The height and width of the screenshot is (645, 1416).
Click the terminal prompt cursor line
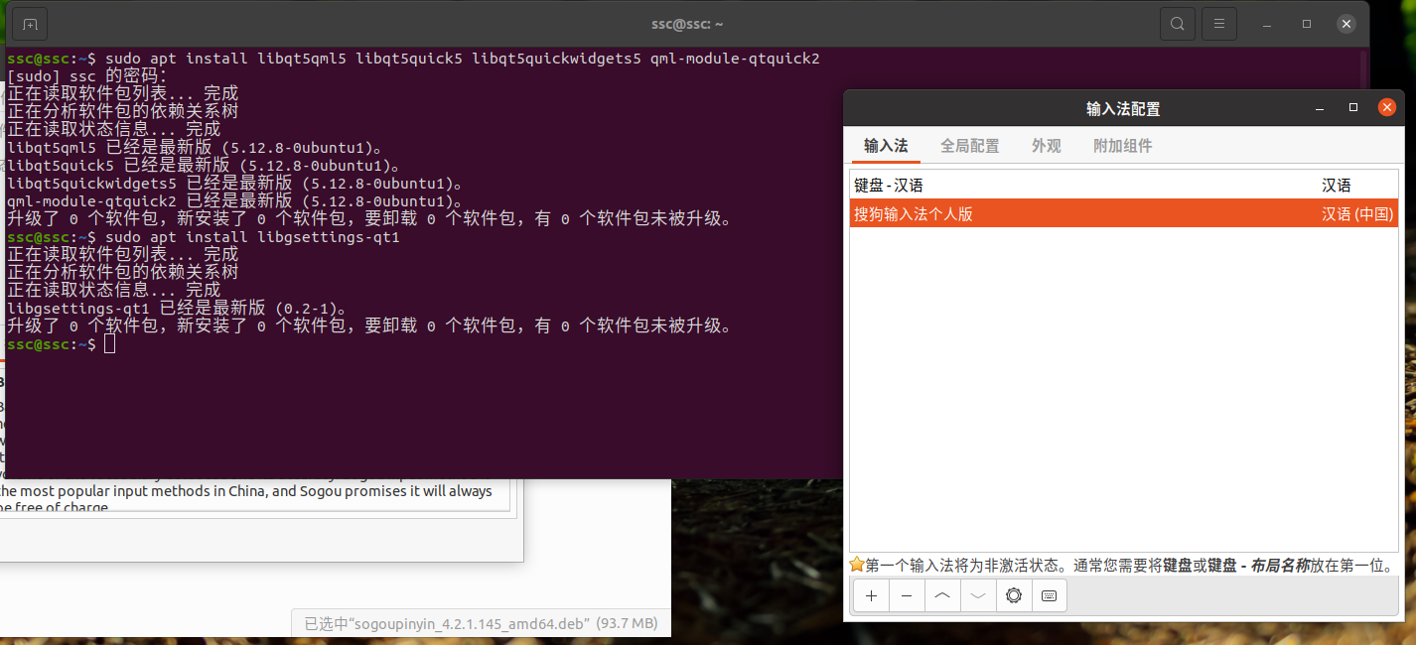pyautogui.click(x=62, y=344)
